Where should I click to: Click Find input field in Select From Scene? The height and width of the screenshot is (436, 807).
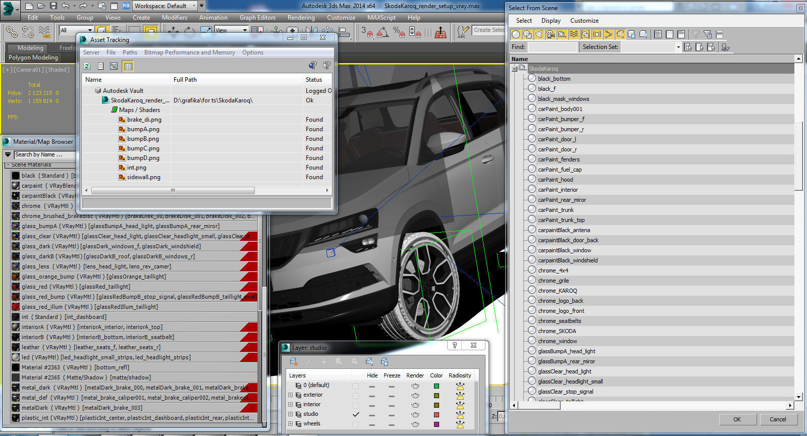552,47
